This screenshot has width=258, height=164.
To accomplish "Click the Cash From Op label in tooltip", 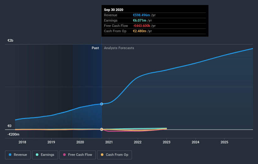I will pos(115,31).
